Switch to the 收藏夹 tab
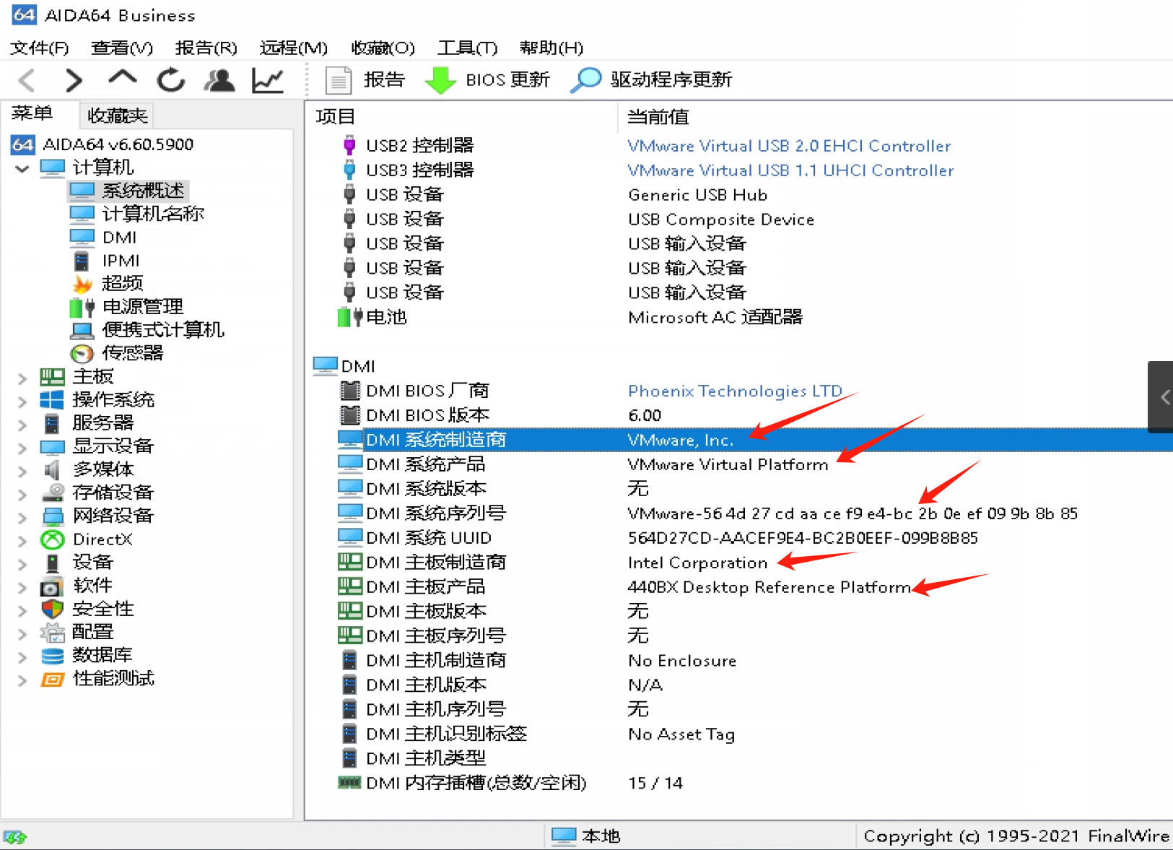Image resolution: width=1173 pixels, height=850 pixels. [117, 116]
